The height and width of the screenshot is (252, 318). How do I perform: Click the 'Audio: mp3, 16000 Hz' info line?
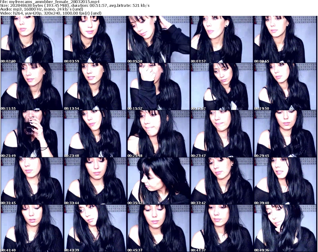click(x=42, y=9)
